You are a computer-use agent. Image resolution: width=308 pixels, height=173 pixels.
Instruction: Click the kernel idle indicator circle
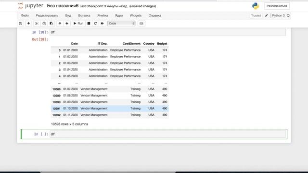point(288,15)
